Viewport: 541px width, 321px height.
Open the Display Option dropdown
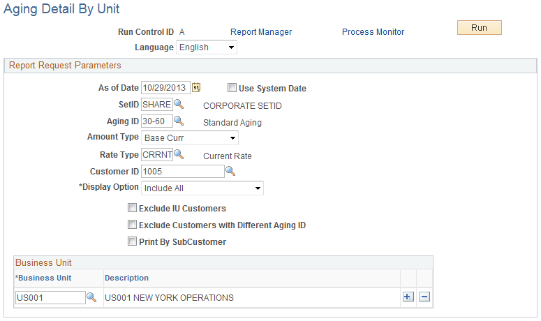pos(202,188)
